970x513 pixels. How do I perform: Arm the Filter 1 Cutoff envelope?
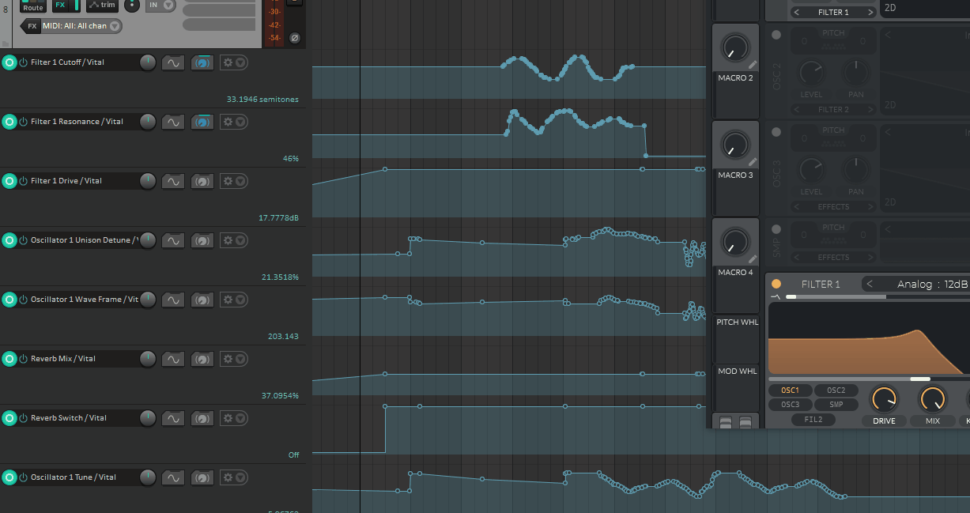[x=9, y=62]
